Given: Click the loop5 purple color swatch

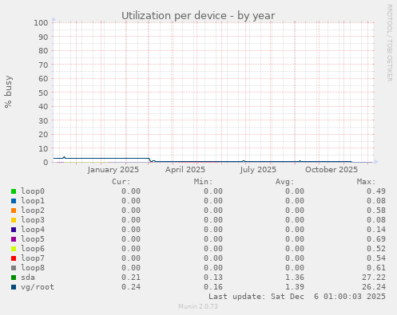Looking at the screenshot, I should [x=14, y=239].
